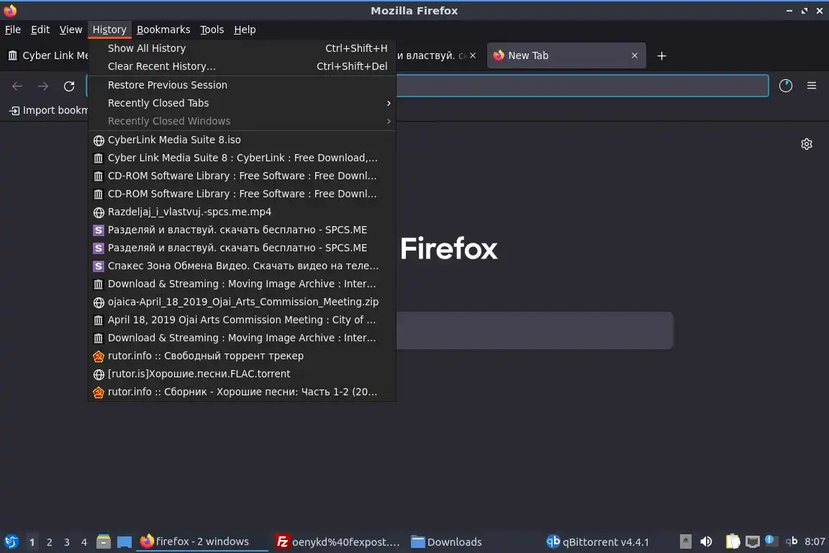The width and height of the screenshot is (829, 553).
Task: Open the Tools menu
Action: click(212, 30)
